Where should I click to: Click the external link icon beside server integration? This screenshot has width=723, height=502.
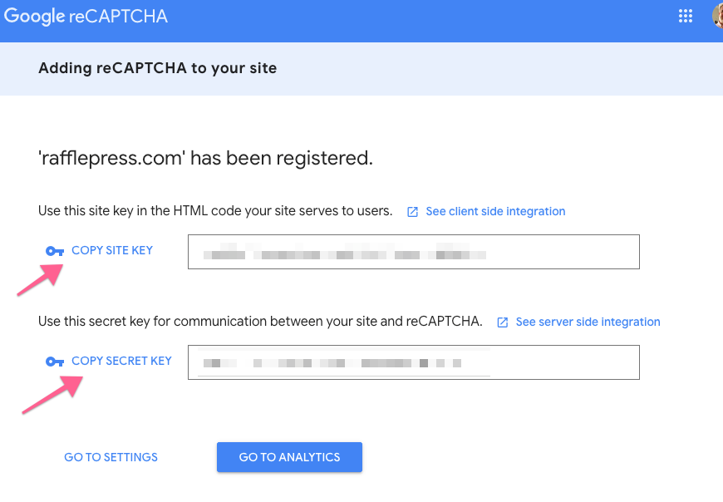pyautogui.click(x=503, y=322)
